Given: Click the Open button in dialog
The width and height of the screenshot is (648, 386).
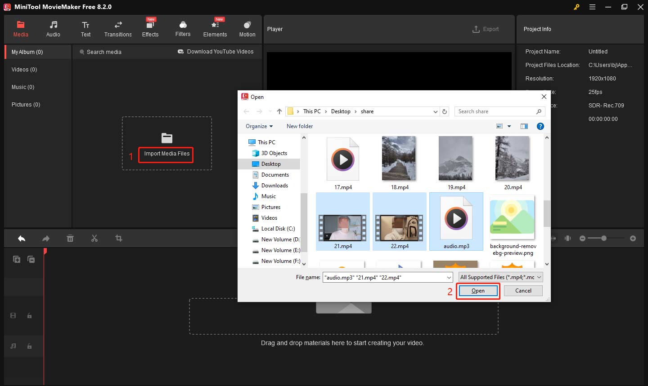Looking at the screenshot, I should click(x=478, y=291).
